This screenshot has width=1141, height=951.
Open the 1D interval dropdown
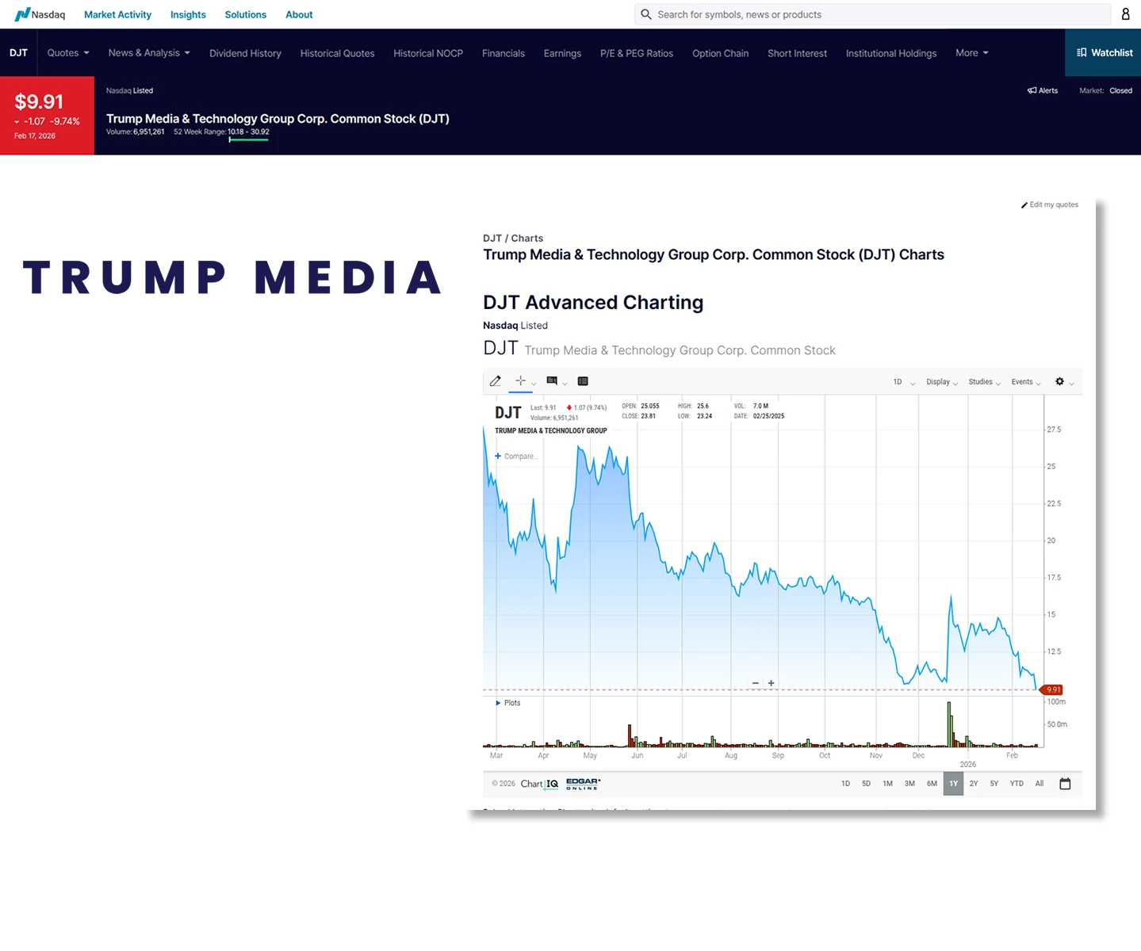click(904, 382)
